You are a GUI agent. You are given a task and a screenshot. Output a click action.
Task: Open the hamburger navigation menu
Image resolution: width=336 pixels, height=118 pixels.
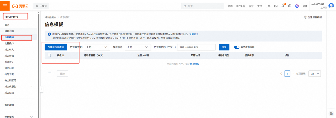5,6
